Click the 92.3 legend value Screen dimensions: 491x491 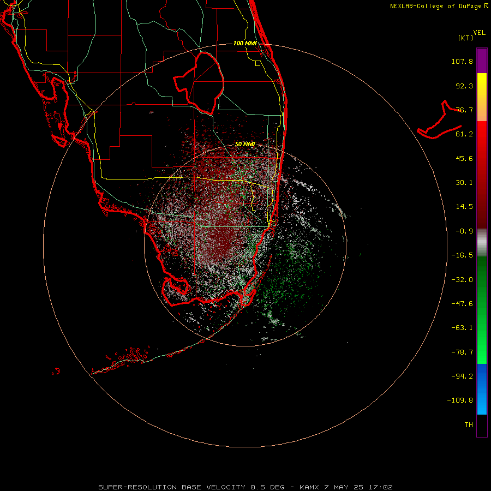coord(464,86)
